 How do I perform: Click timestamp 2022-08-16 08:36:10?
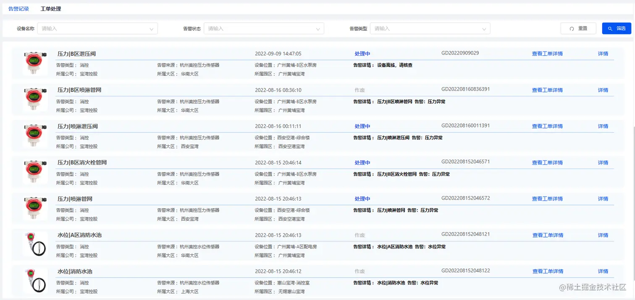pyautogui.click(x=278, y=90)
